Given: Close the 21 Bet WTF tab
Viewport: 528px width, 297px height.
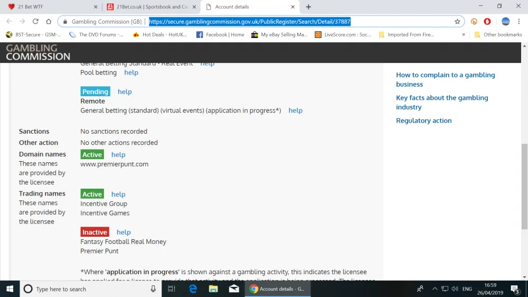Looking at the screenshot, I should [96, 7].
